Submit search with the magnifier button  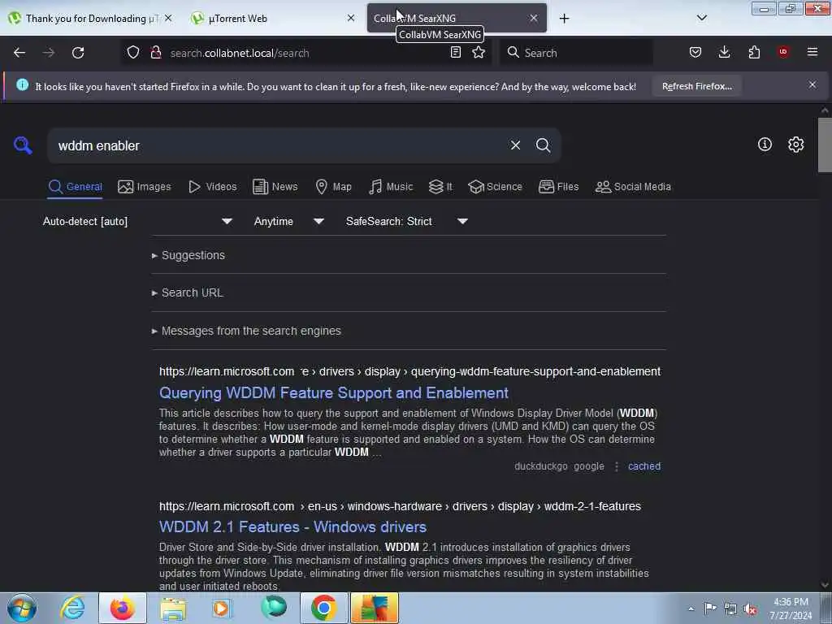pyautogui.click(x=543, y=145)
